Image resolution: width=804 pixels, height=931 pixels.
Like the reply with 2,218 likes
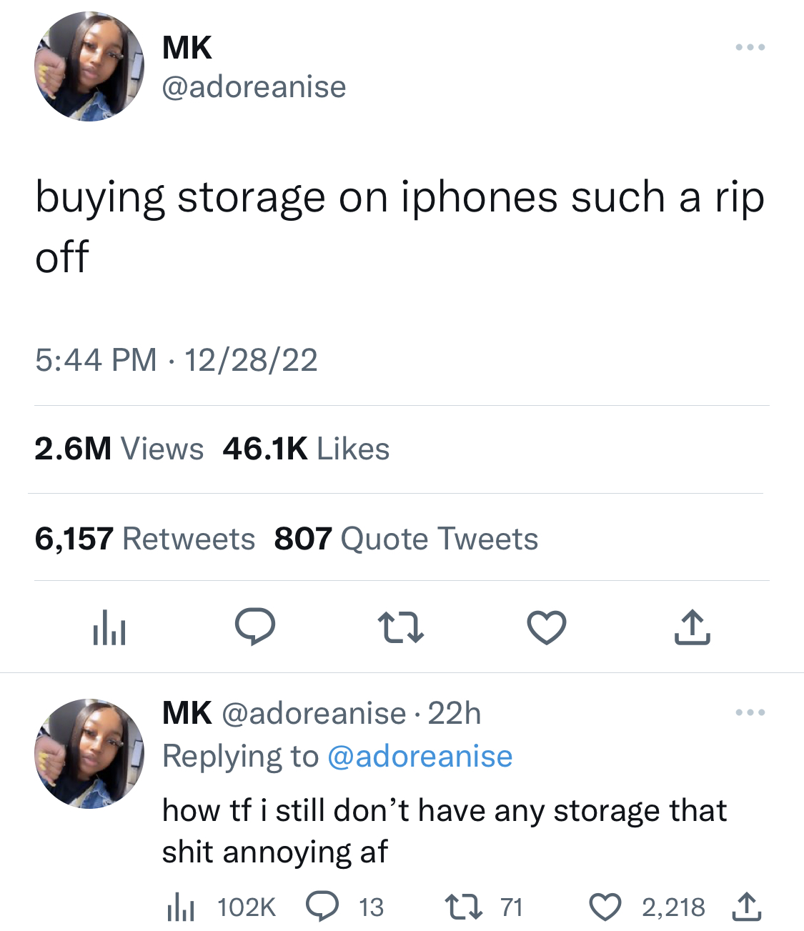[x=647, y=907]
